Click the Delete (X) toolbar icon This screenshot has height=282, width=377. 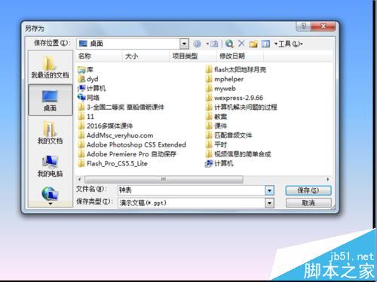[x=241, y=44]
